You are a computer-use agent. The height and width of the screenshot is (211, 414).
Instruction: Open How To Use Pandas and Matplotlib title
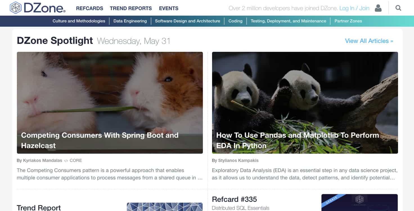coord(298,140)
